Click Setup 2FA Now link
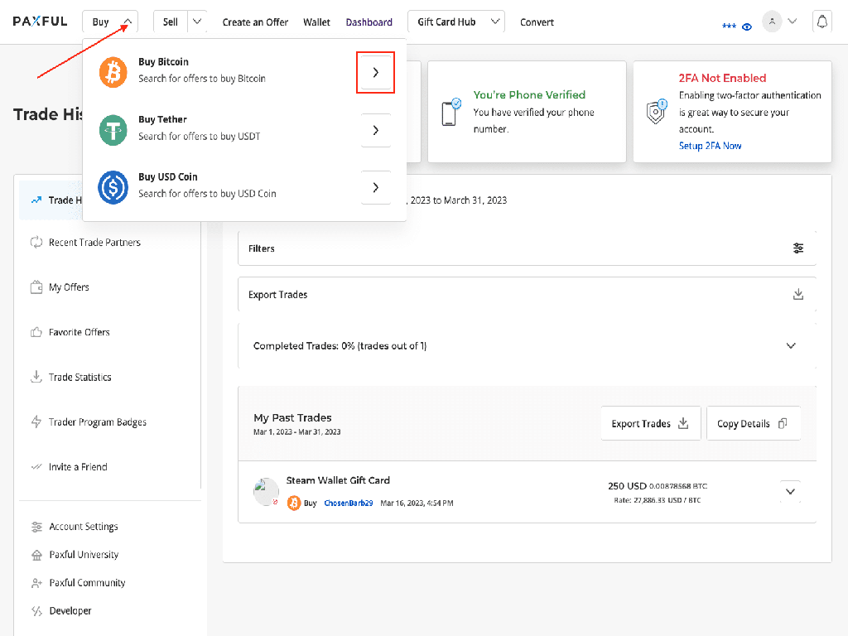848x636 pixels. pyautogui.click(x=710, y=146)
